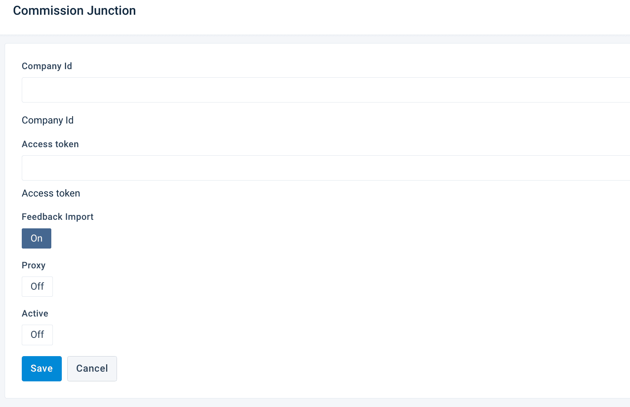This screenshot has height=407, width=630.
Task: Click the Active label text
Action: pyautogui.click(x=35, y=313)
